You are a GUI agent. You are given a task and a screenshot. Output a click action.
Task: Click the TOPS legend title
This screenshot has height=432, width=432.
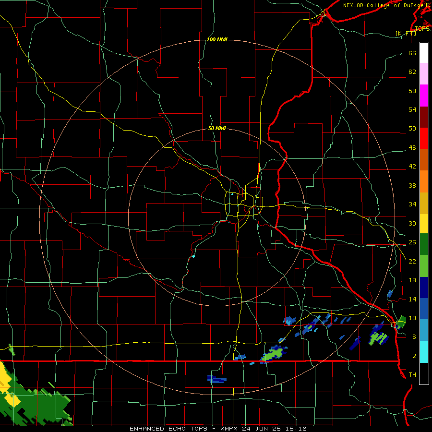point(422,28)
